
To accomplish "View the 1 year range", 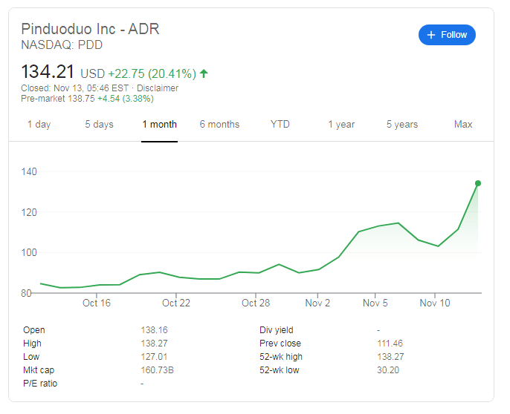I will 341,124.
